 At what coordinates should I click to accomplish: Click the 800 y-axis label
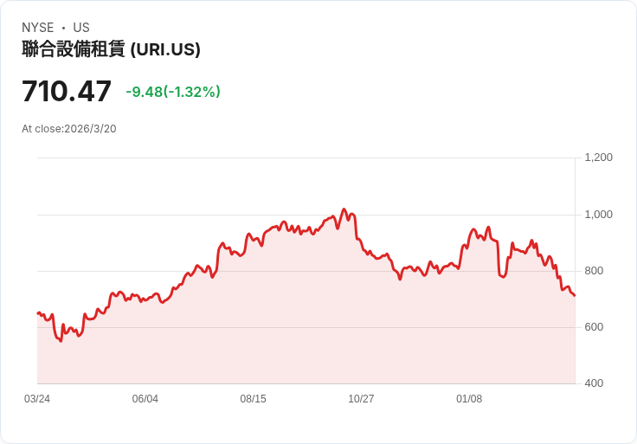pos(594,271)
